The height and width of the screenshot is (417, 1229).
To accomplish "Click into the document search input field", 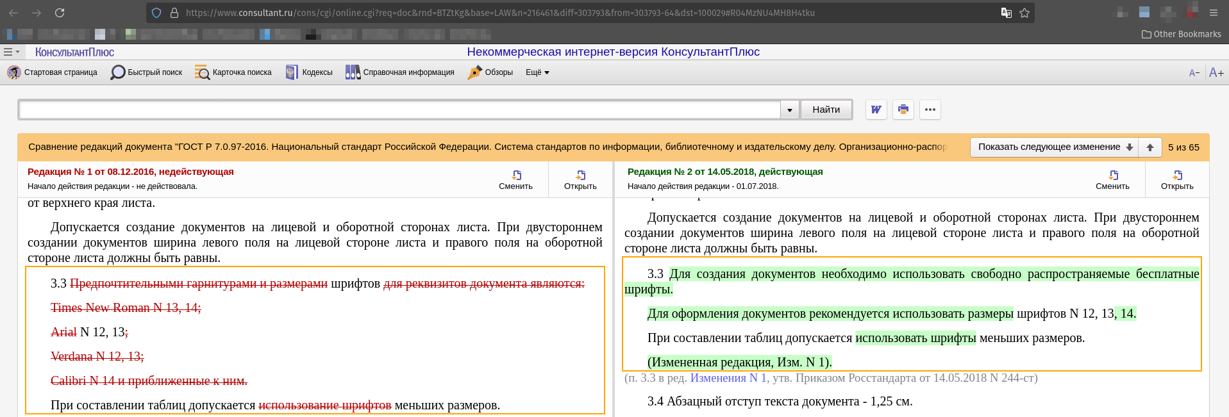I will (399, 110).
